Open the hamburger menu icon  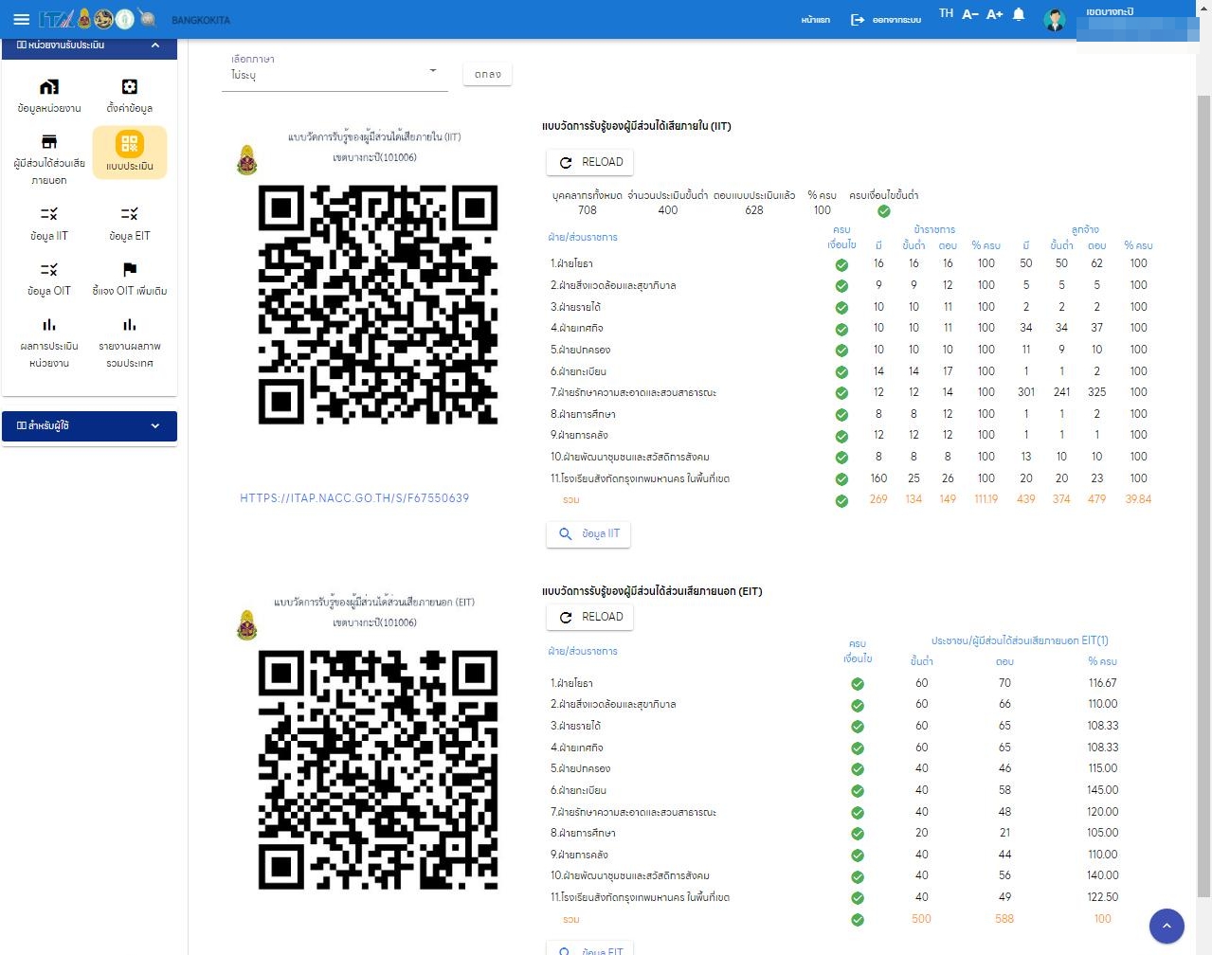(x=21, y=19)
